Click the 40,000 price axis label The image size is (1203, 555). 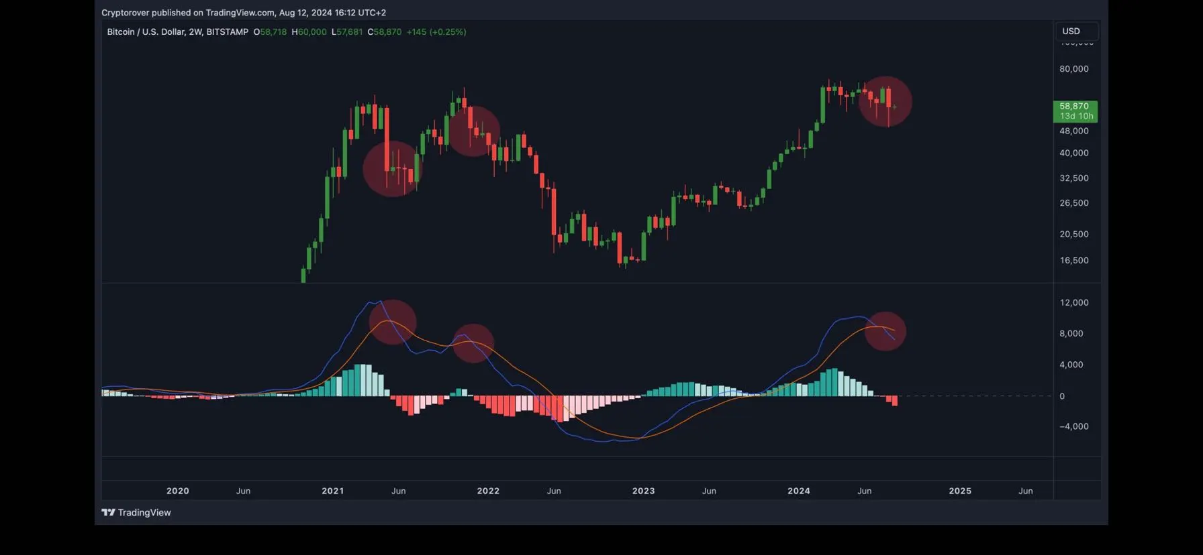1074,153
